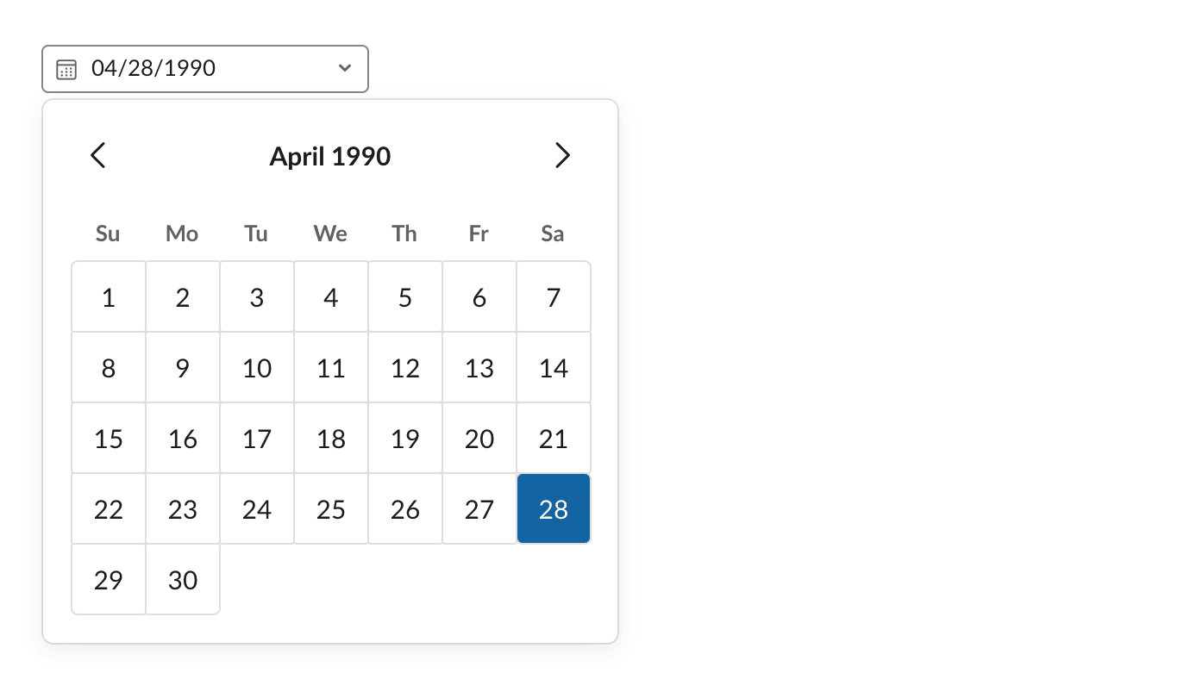Expand the month navigation with the next arrow

pos(562,156)
